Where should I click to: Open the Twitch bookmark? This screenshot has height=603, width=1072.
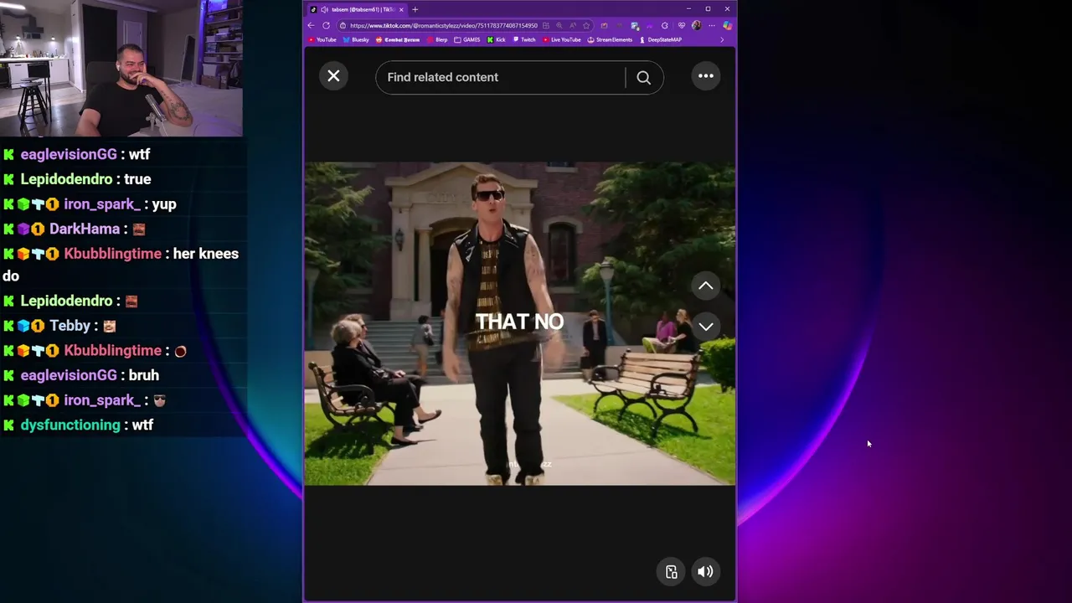(523, 39)
